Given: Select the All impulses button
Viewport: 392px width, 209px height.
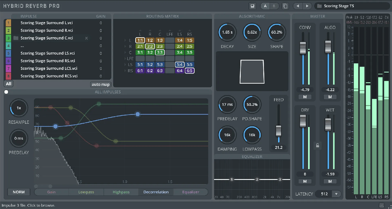Looking at the screenshot, I should click(8, 84).
